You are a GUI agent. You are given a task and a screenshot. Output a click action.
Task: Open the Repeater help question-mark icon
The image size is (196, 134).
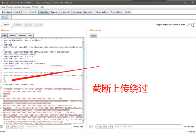[193, 25]
